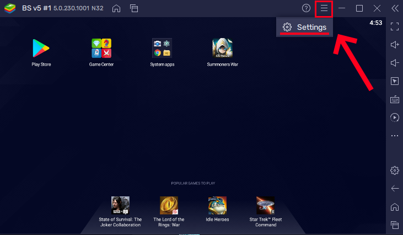Open the hamburger menu in title bar
Viewport: 403px width, 235px height.
click(x=324, y=8)
